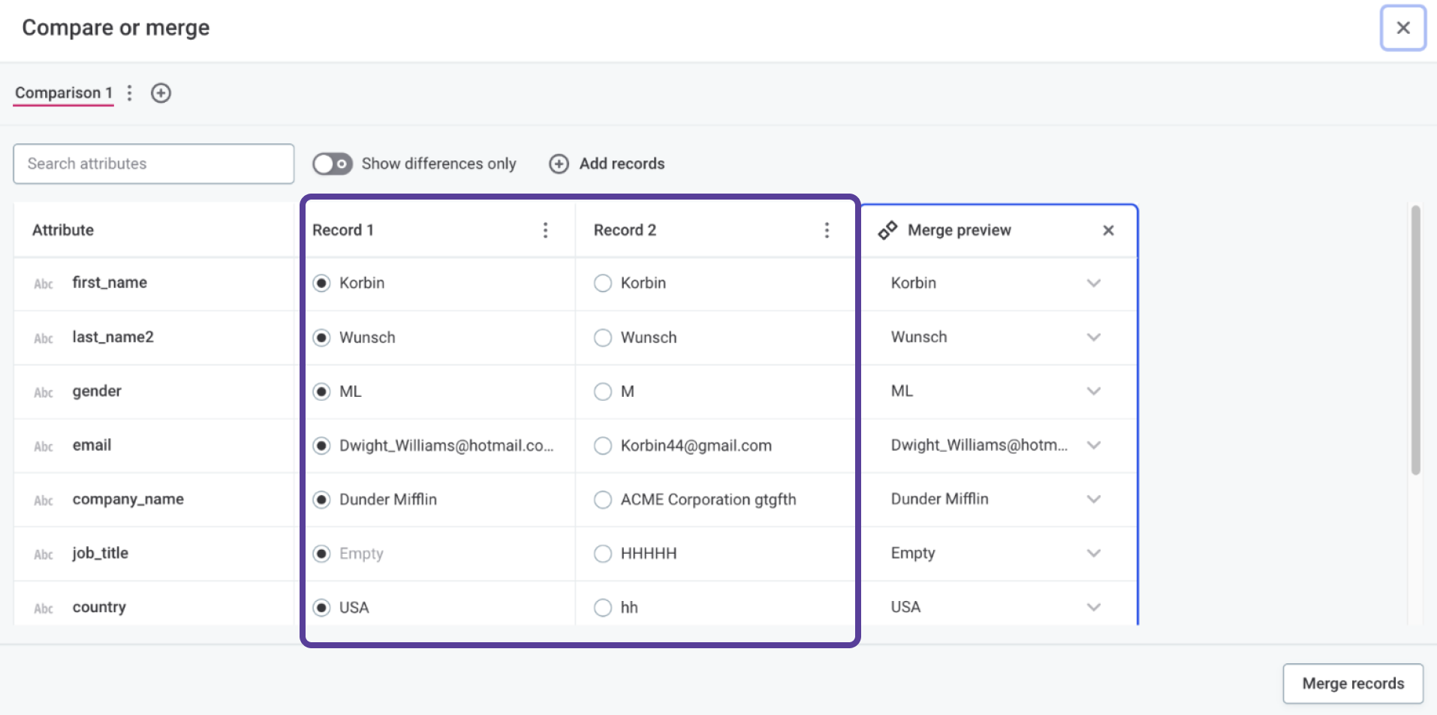Image resolution: width=1437 pixels, height=715 pixels.
Task: Close the Merge preview column
Action: 1108,230
